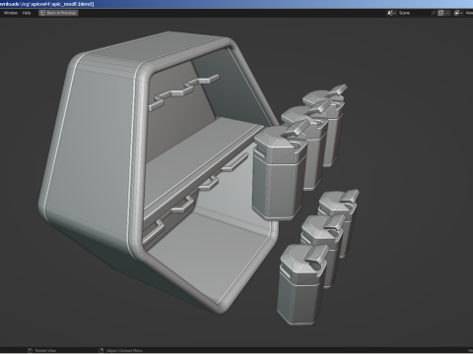Open the Help menu
Viewport: 473px width, 354px height.
coord(27,13)
